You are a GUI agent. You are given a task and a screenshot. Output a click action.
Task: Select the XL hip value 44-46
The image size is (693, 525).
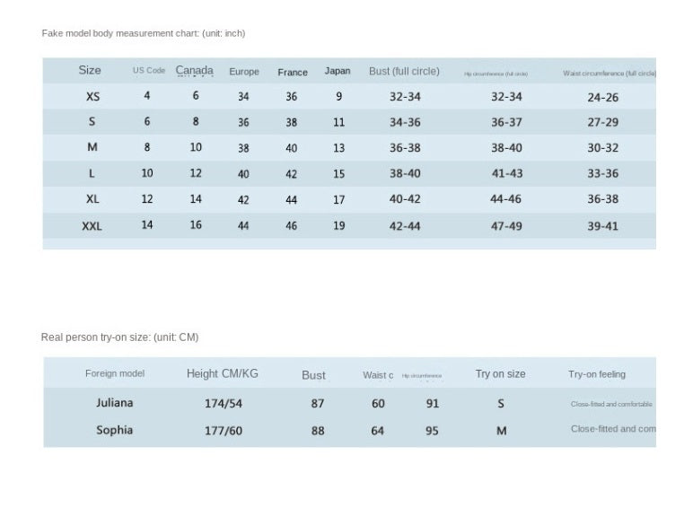point(506,199)
